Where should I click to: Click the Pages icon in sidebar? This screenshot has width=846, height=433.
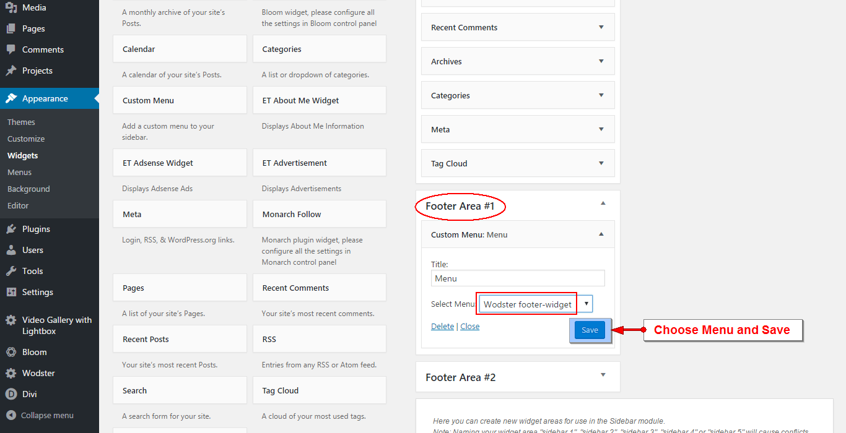point(11,28)
